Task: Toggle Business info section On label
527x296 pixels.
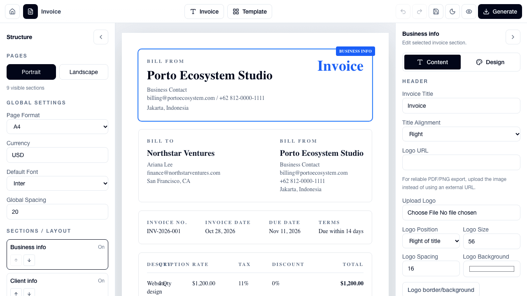Action: point(101,247)
